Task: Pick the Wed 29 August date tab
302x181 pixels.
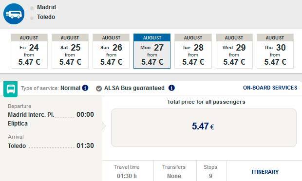Action: coord(234,51)
